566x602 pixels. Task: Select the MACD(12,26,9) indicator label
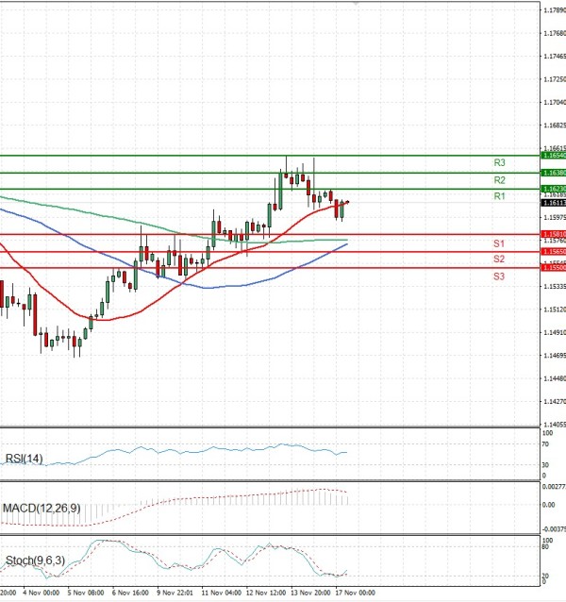coord(41,509)
